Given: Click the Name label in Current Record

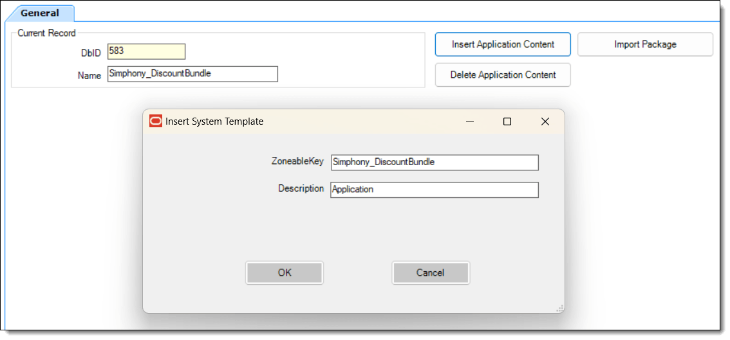Looking at the screenshot, I should pyautogui.click(x=89, y=75).
